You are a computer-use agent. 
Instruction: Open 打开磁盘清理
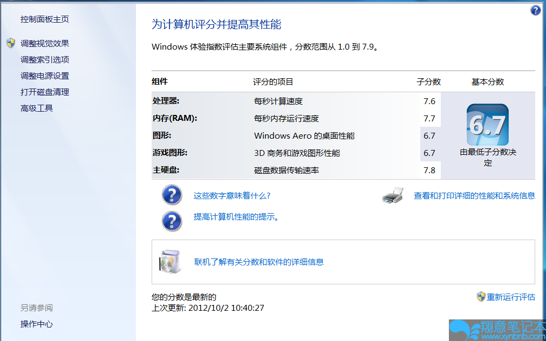[45, 92]
